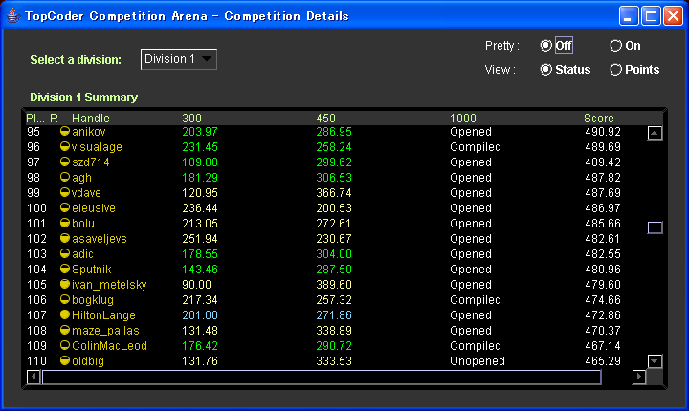Click the total score 490.92
This screenshot has height=411, width=689.
click(603, 132)
